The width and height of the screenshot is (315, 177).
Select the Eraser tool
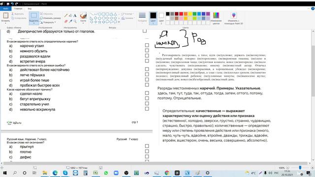click(66, 21)
